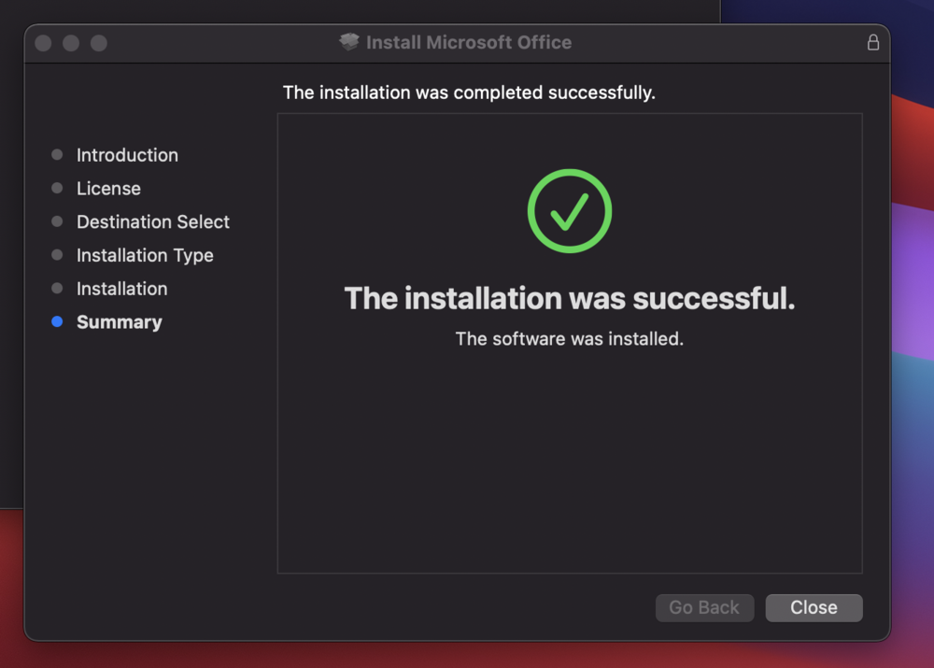Image resolution: width=934 pixels, height=668 pixels.
Task: Click the lock icon in the title bar
Action: (x=873, y=42)
